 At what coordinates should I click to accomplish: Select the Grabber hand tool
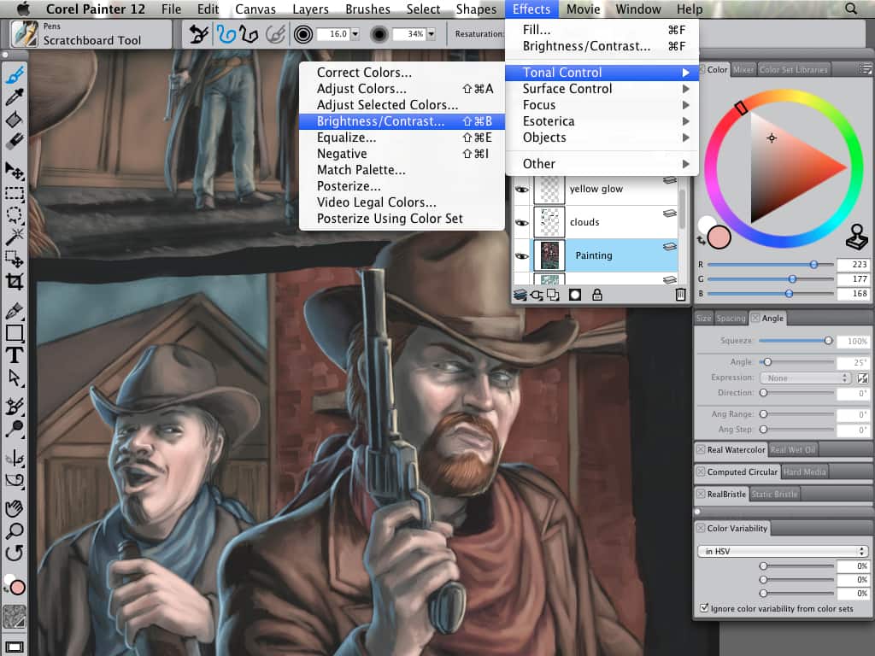tap(15, 509)
